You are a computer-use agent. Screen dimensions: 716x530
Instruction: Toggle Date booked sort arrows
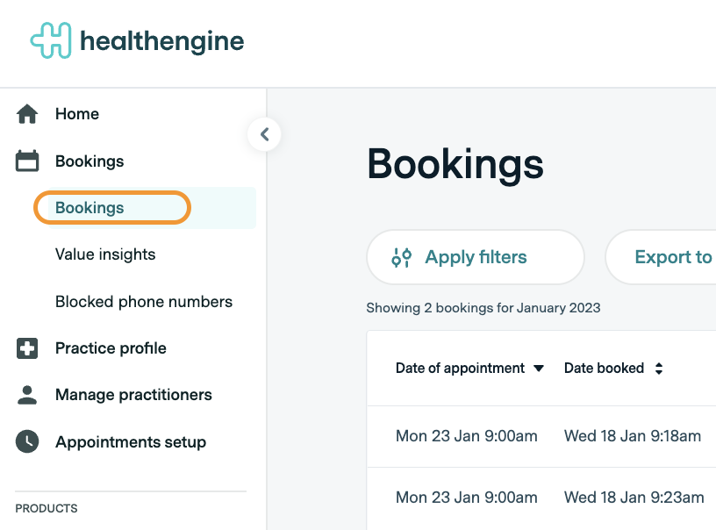658,369
